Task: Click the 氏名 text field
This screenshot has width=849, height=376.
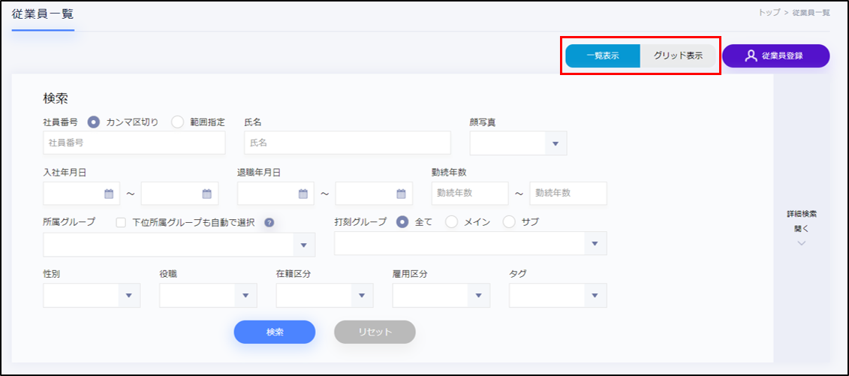Action: (347, 143)
